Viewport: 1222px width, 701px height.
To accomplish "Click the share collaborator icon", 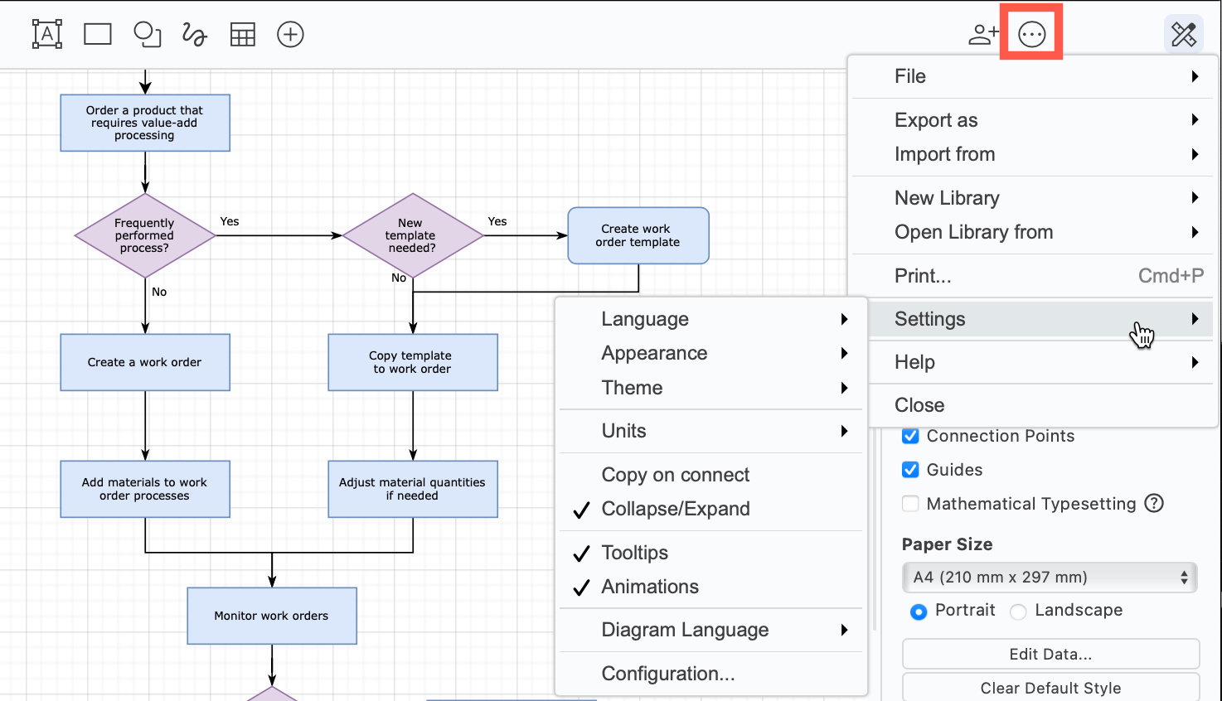I will pyautogui.click(x=982, y=34).
